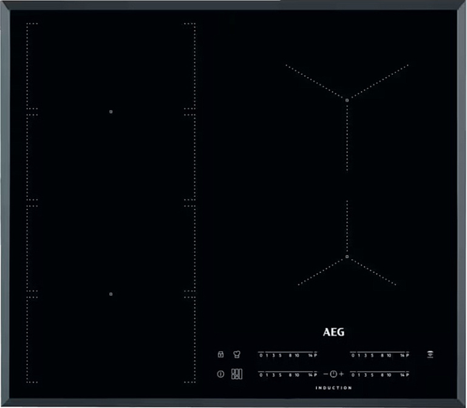Image resolution: width=467 pixels, height=408 pixels.
Task: Tap the lower left zone center marker
Action: coord(111,294)
